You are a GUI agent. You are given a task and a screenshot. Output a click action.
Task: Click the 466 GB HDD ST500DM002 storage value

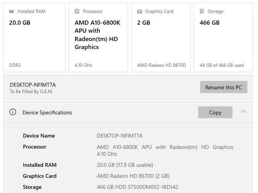pos(137,187)
